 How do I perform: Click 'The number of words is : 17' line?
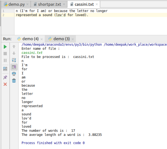pyautogui.click(x=48, y=130)
